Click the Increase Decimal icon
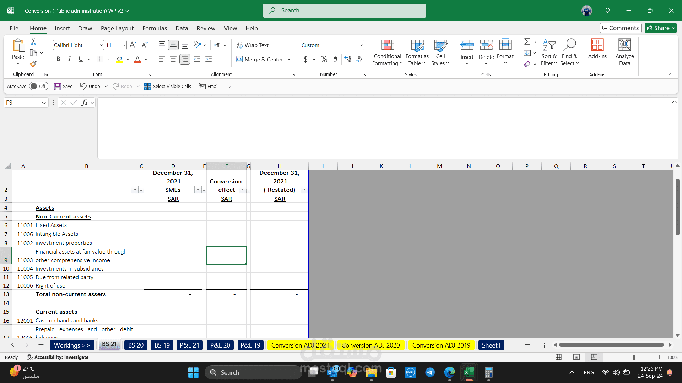The width and height of the screenshot is (682, 383). pos(348,59)
